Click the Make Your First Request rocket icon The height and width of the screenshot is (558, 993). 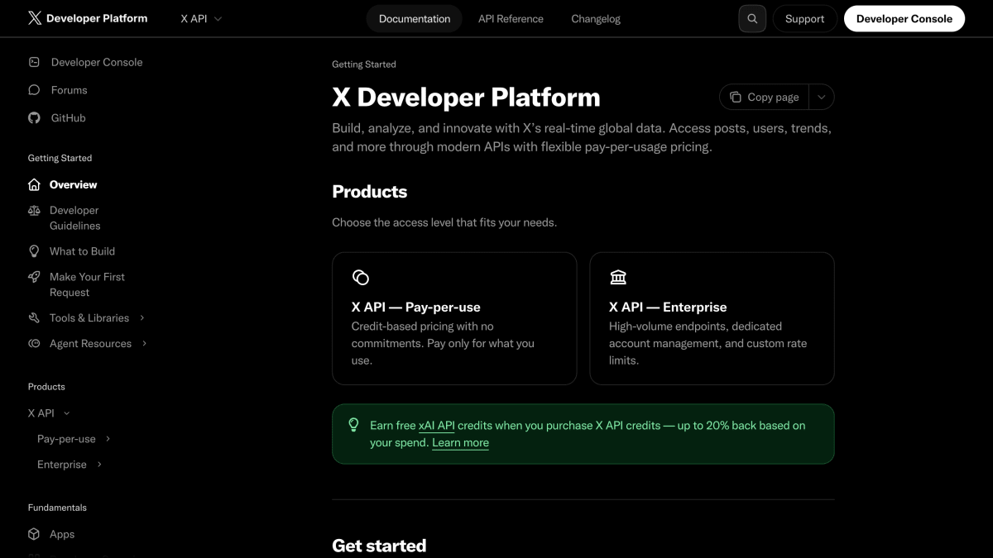pyautogui.click(x=34, y=277)
